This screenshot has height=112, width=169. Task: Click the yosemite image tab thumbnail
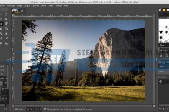(16, 11)
